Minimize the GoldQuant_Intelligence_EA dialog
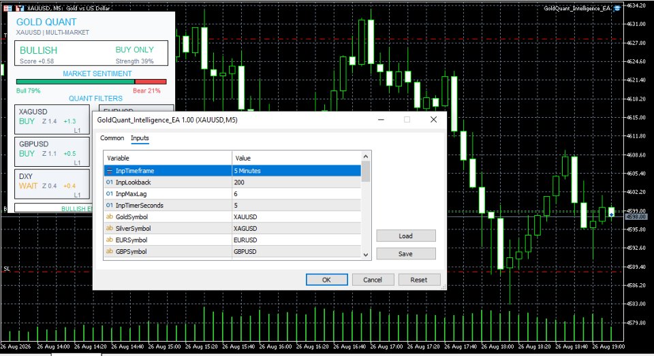The width and height of the screenshot is (654, 356). [x=381, y=120]
